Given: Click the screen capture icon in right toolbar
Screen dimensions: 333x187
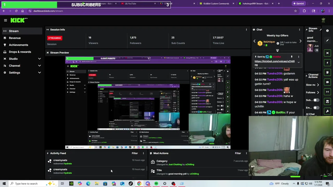Looking at the screenshot, I should coord(328,53).
